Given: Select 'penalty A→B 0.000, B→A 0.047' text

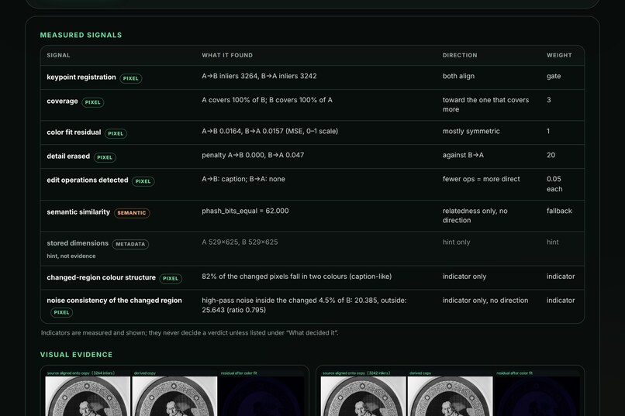Looking at the screenshot, I should (x=253, y=155).
